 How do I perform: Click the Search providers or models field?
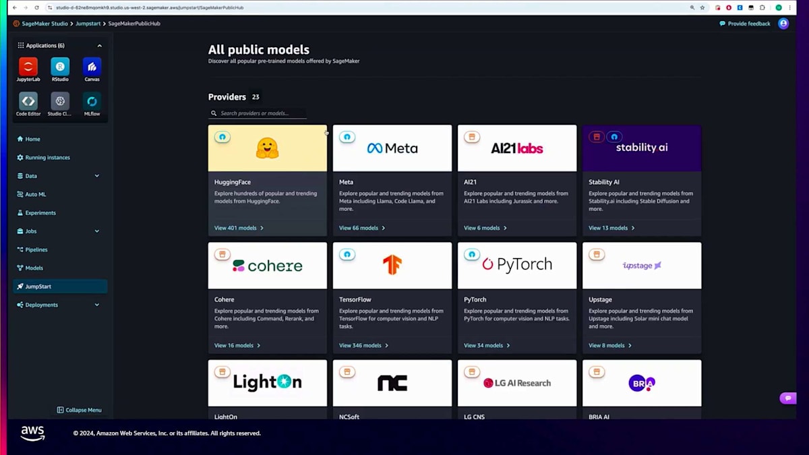[x=258, y=113]
